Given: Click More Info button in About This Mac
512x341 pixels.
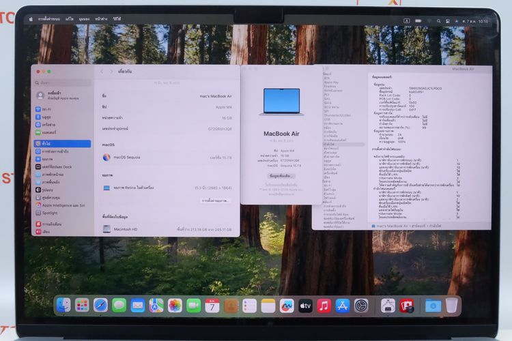Looking at the screenshot, I should click(x=281, y=176).
